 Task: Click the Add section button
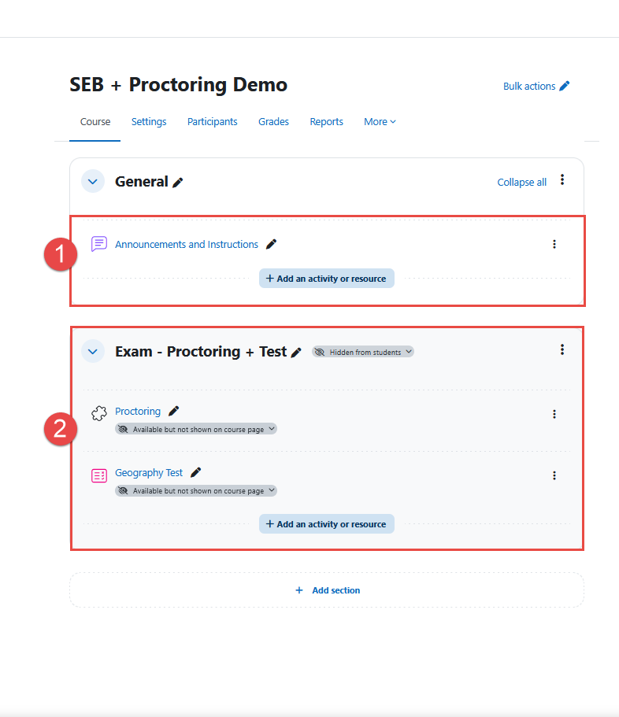point(327,590)
